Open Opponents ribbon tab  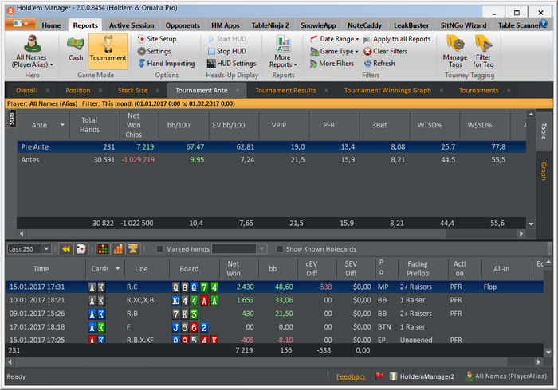[183, 25]
